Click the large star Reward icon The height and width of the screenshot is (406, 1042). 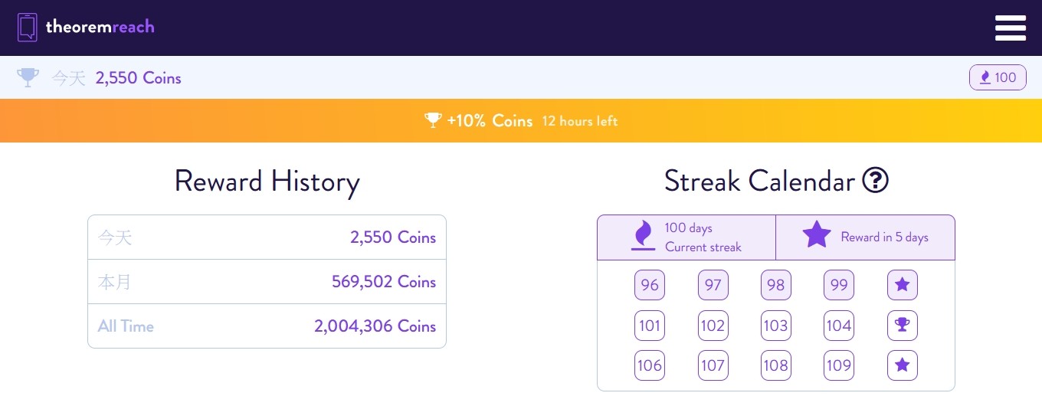coord(817,234)
